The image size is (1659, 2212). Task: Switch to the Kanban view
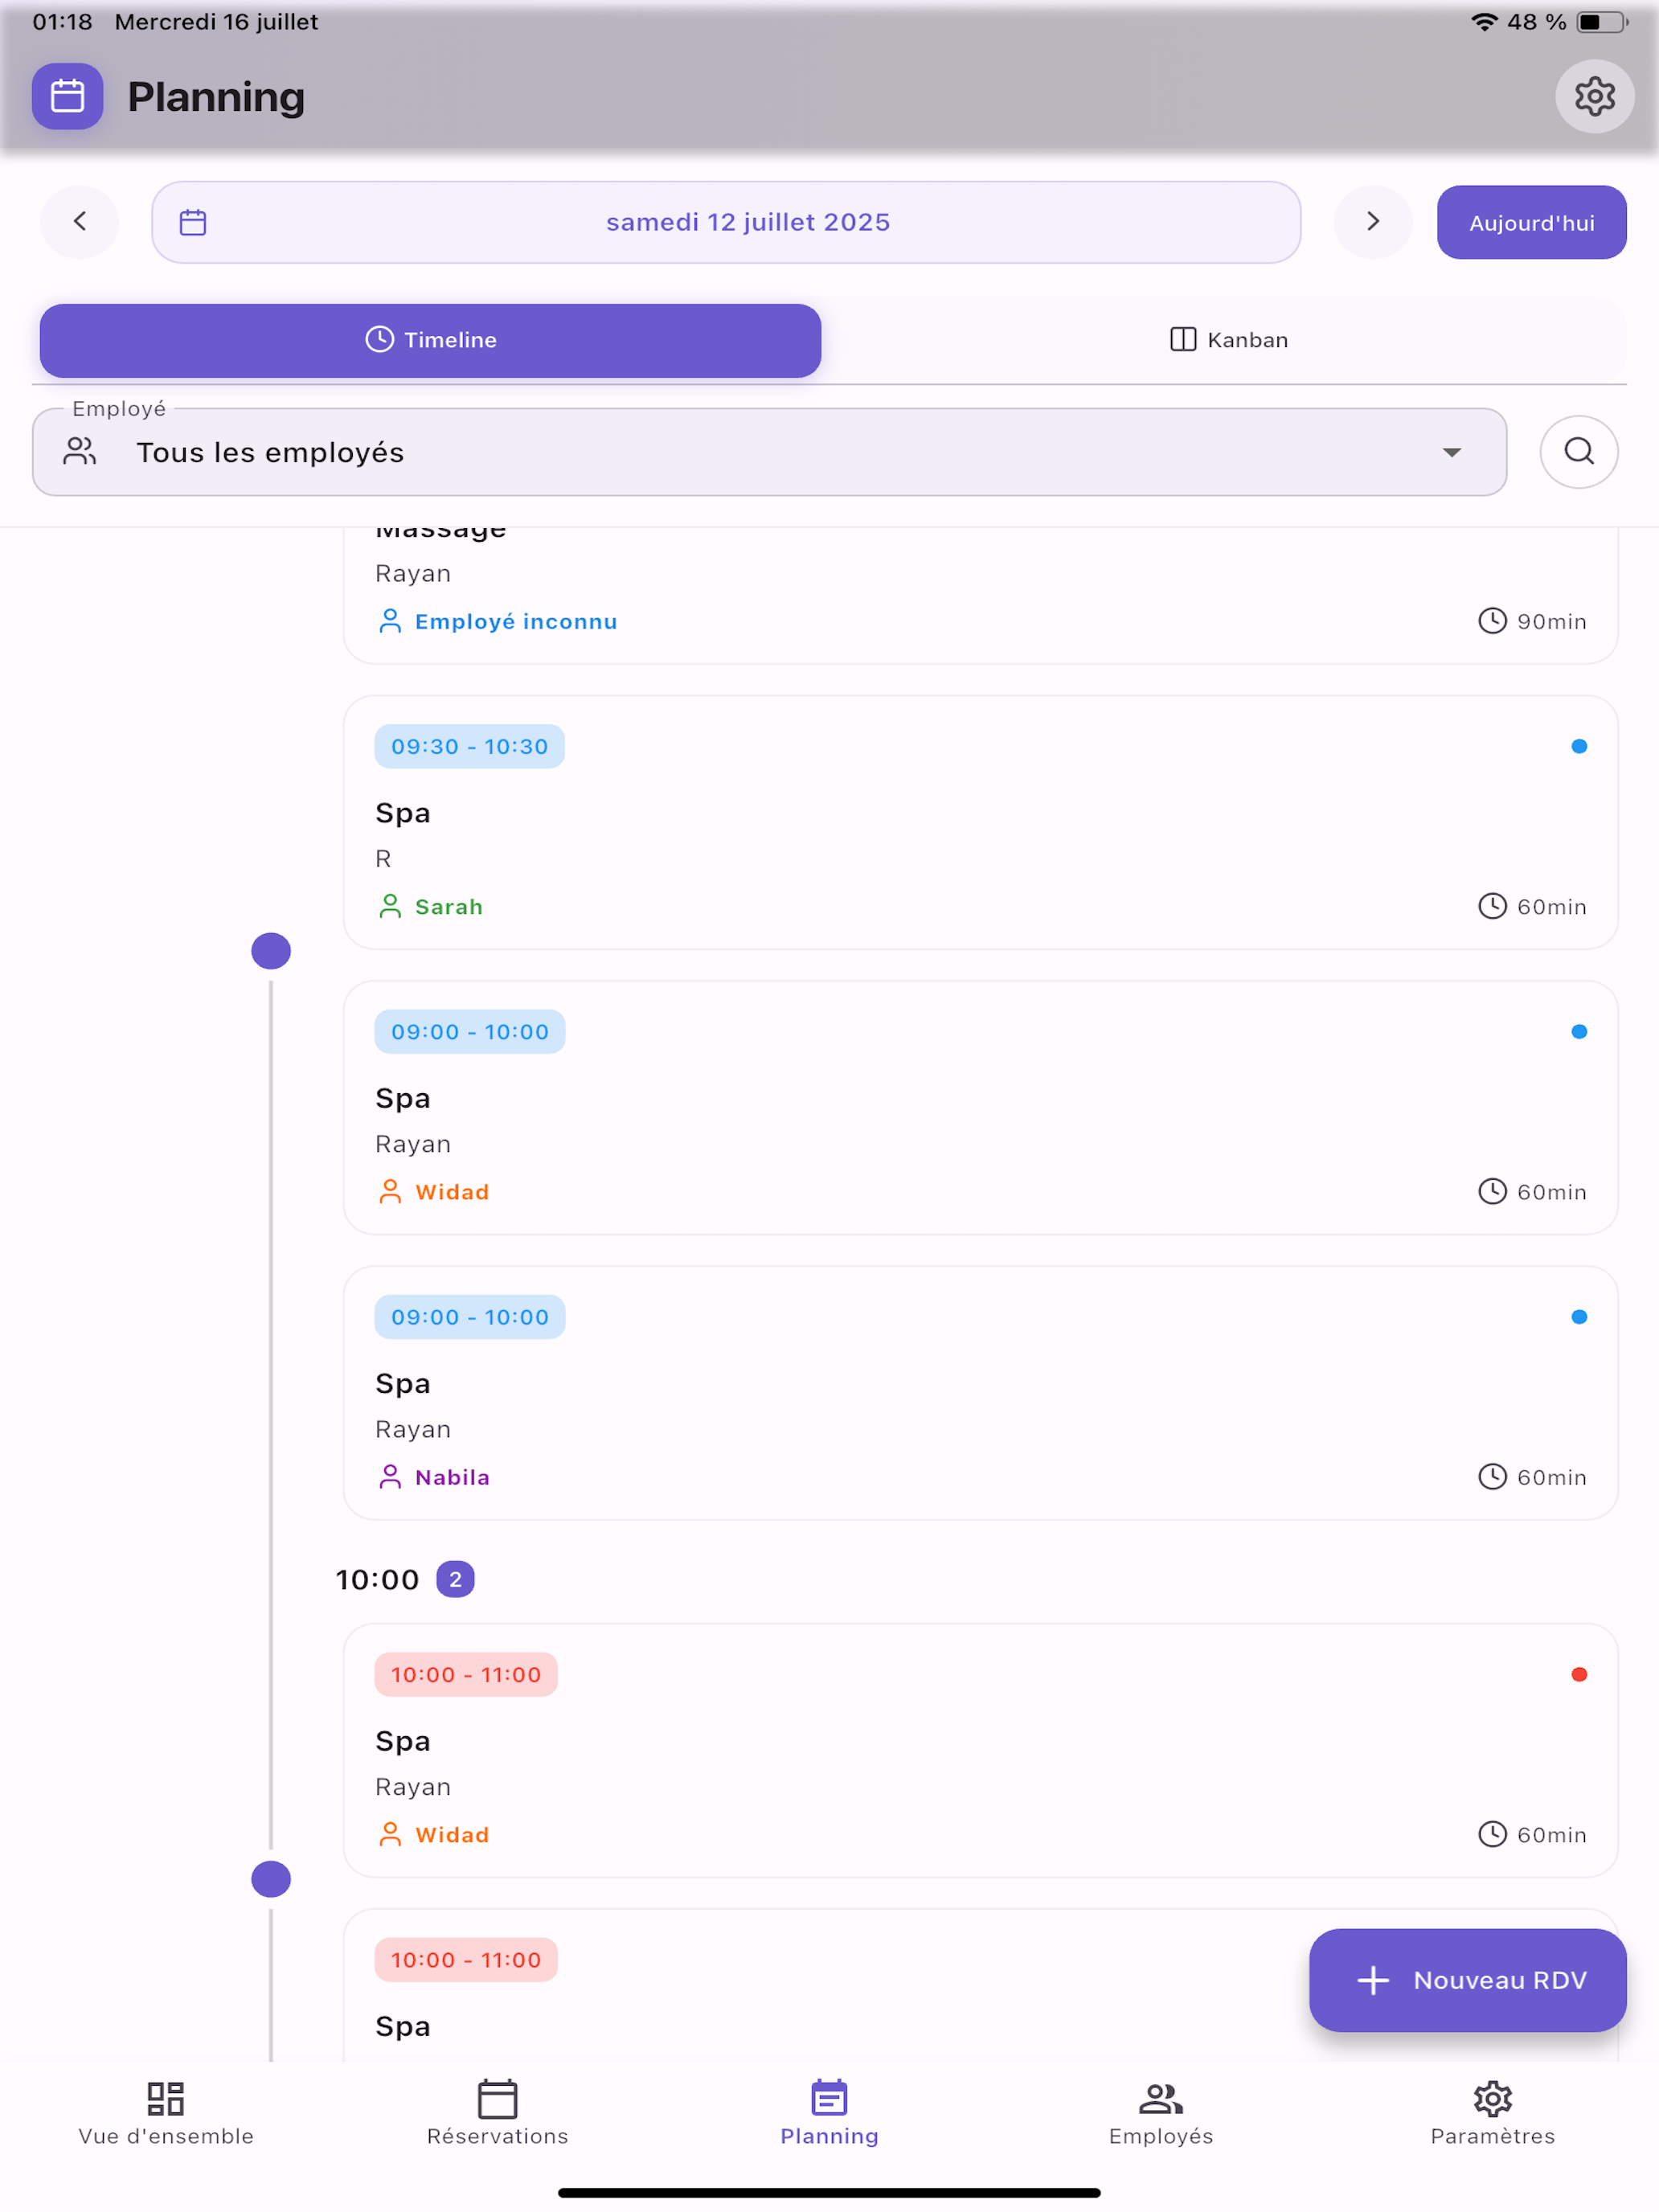click(x=1228, y=340)
